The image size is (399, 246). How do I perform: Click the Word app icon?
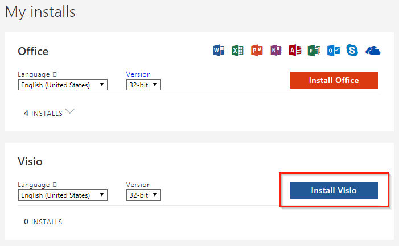pyautogui.click(x=219, y=50)
